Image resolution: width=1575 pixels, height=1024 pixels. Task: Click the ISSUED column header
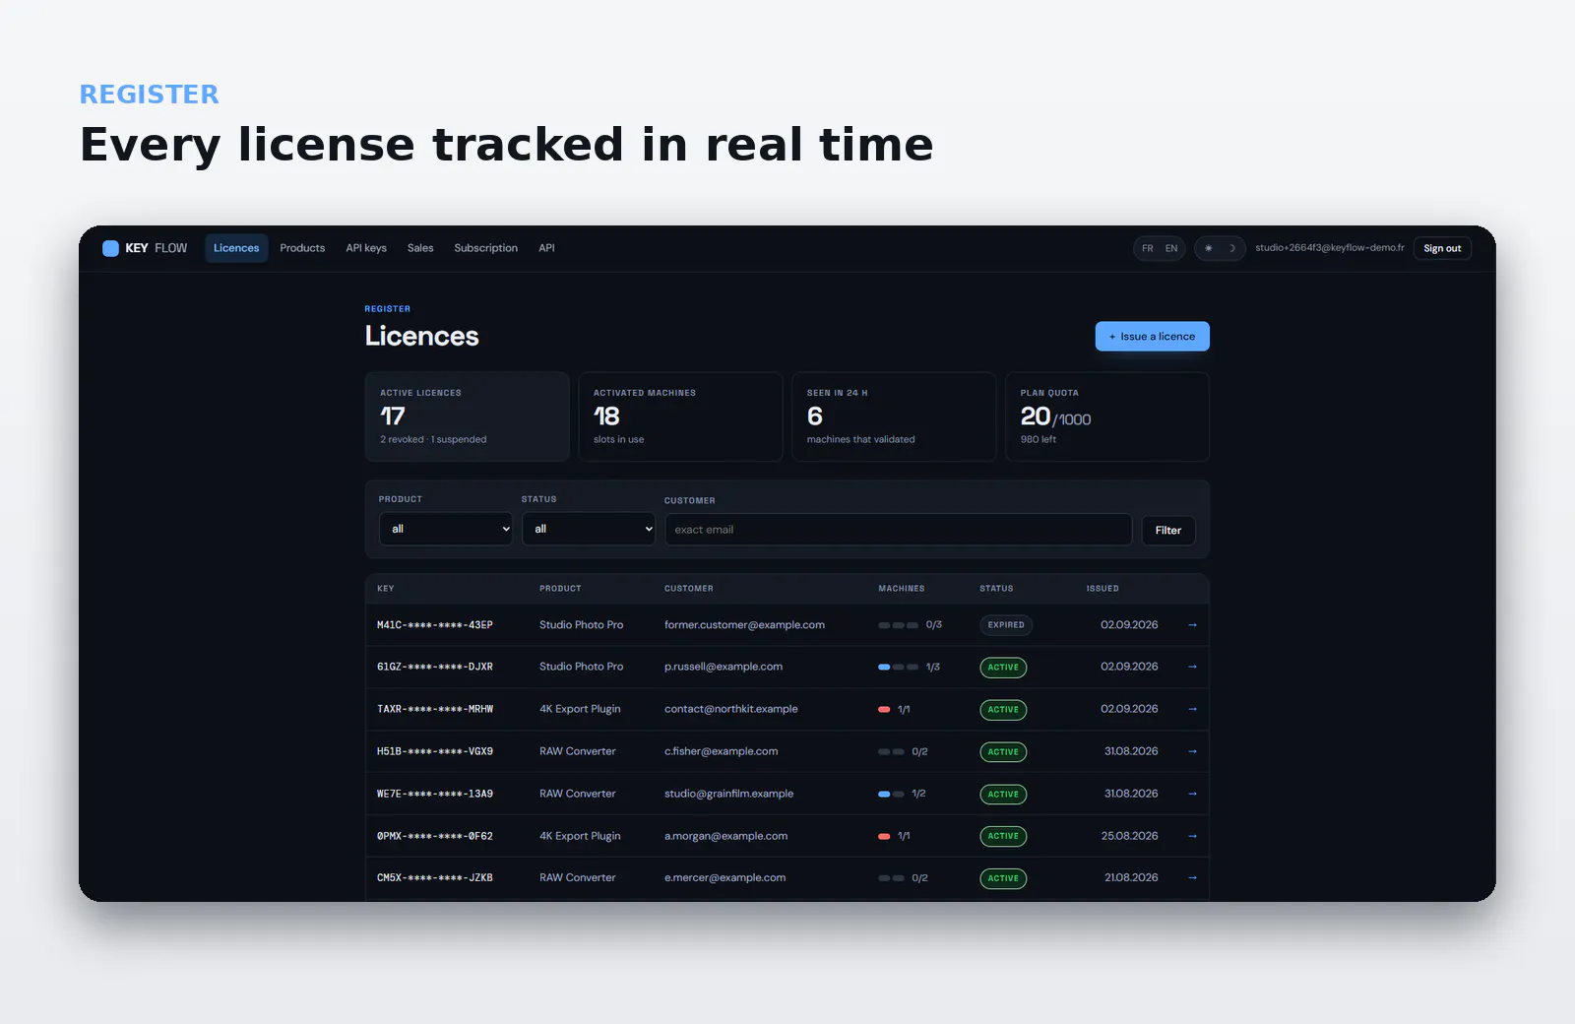pos(1102,589)
